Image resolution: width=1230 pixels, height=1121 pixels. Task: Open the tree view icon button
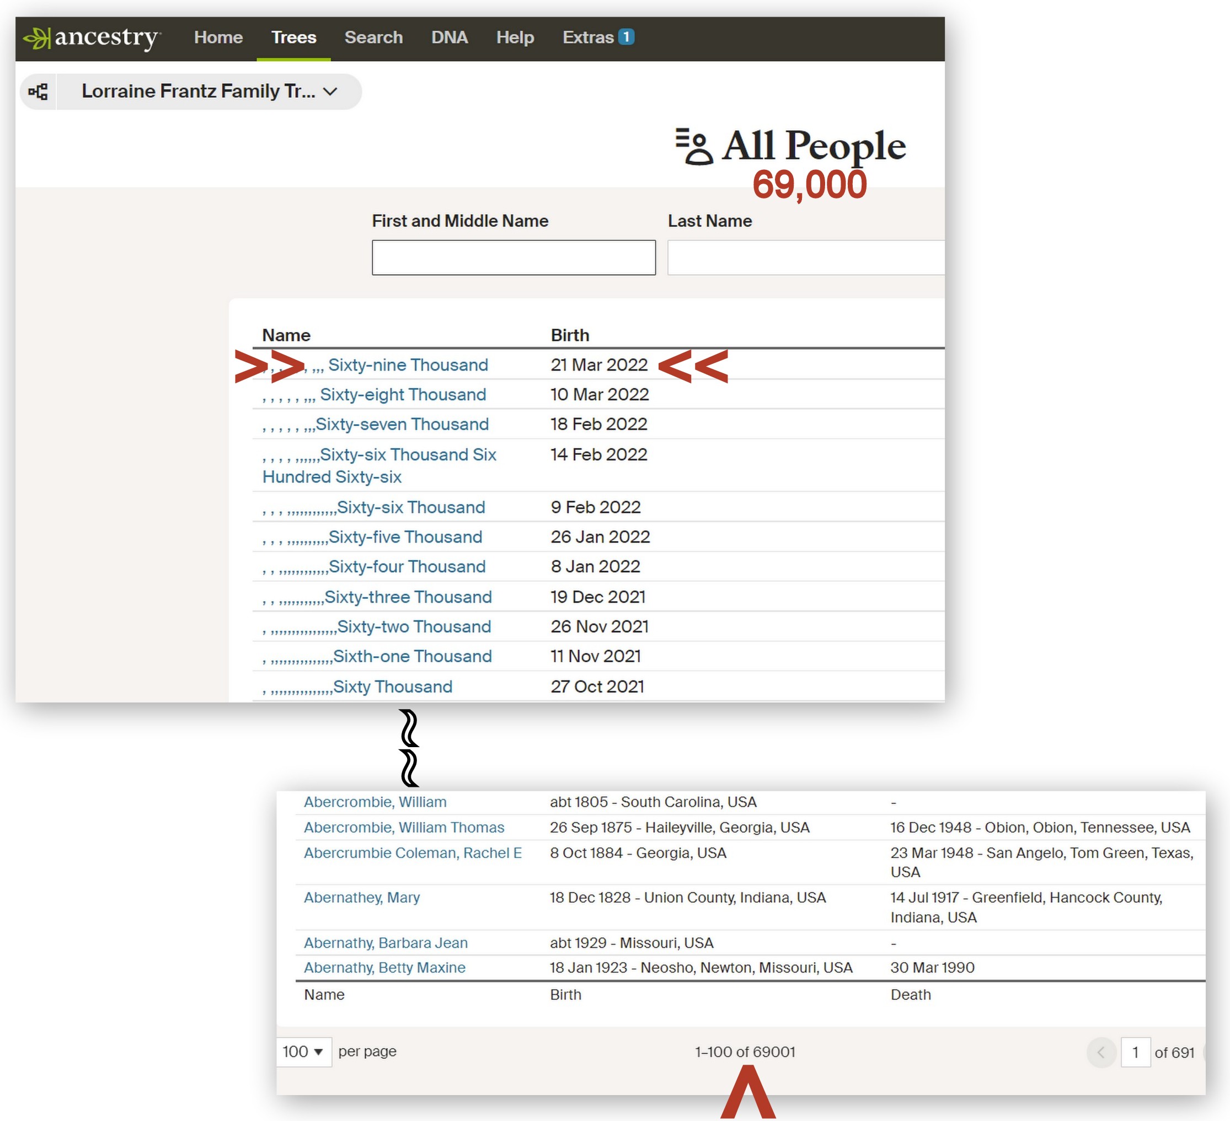click(38, 92)
